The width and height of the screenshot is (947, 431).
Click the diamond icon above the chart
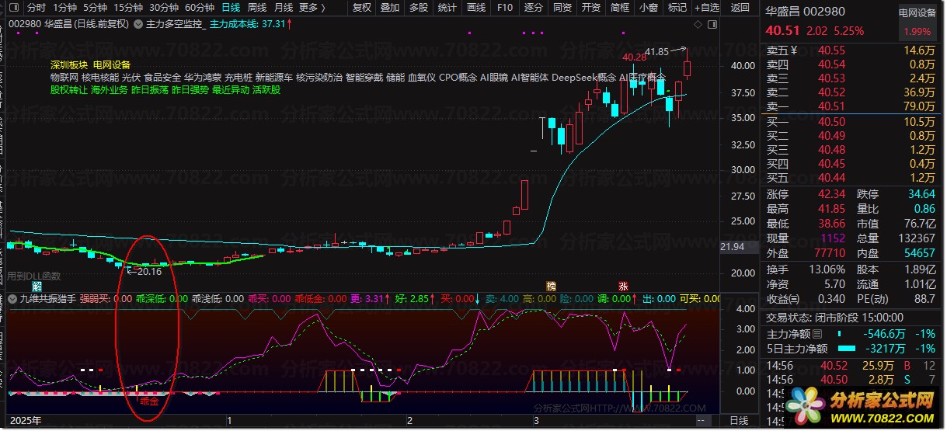click(698, 25)
